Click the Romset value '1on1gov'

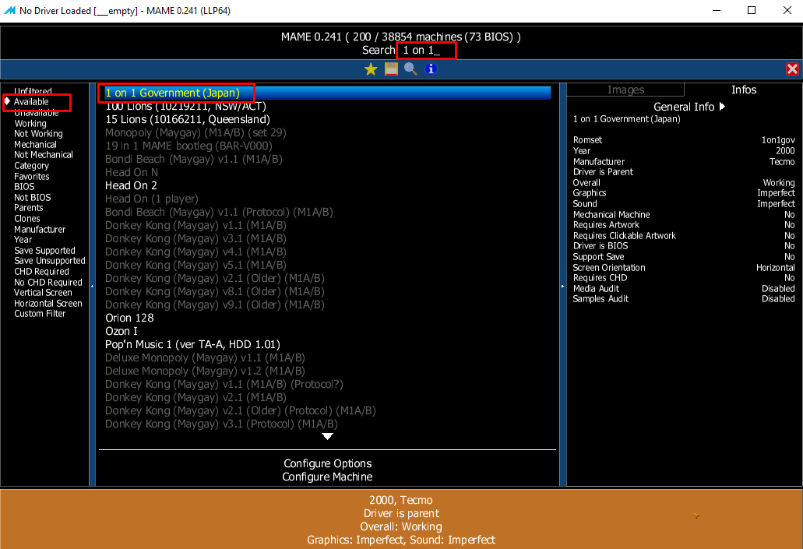tap(778, 140)
